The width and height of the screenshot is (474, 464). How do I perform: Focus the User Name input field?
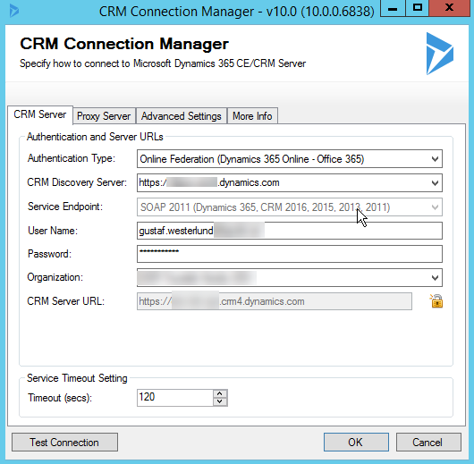point(290,231)
